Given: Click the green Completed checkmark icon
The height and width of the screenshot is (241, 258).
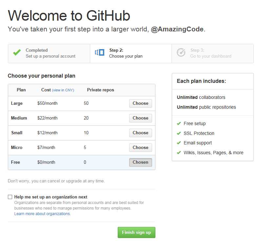Looking at the screenshot, I should (x=17, y=52).
